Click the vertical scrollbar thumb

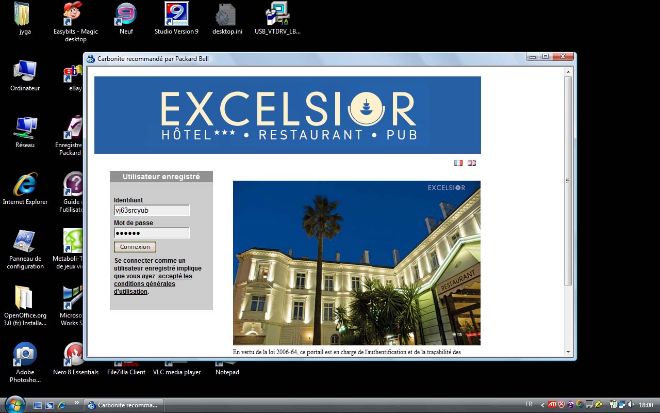568,181
